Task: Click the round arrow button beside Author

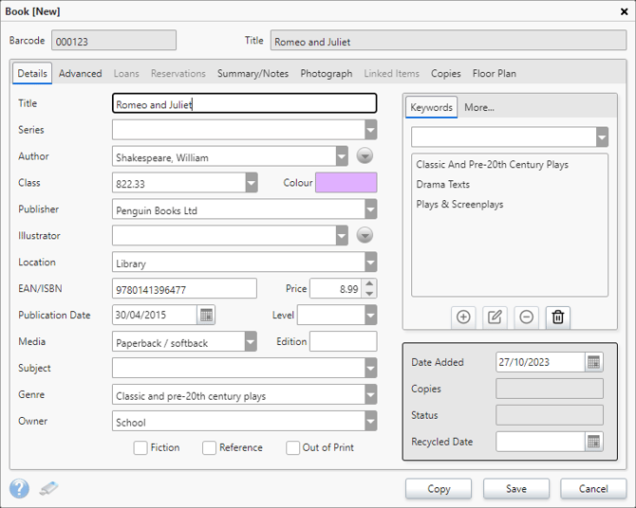Action: pyautogui.click(x=365, y=156)
